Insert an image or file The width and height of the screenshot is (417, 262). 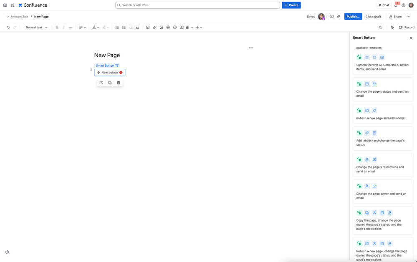162,28
